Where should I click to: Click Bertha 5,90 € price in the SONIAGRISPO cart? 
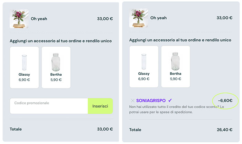(176, 79)
